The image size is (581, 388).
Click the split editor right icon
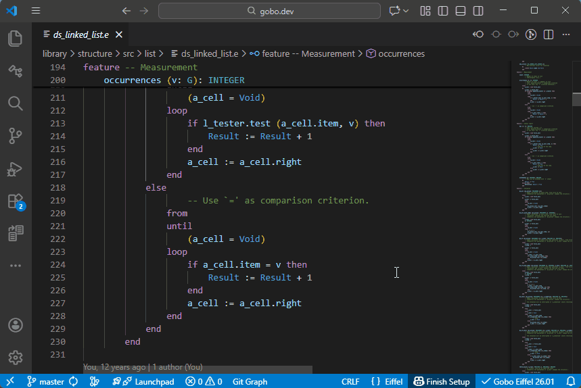click(x=549, y=34)
